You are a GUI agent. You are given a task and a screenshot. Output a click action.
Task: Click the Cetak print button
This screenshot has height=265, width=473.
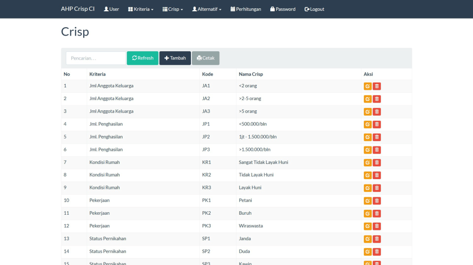206,58
